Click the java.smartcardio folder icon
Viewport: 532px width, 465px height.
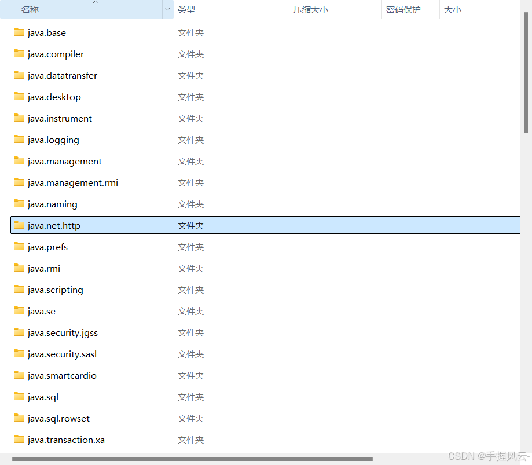pos(19,375)
